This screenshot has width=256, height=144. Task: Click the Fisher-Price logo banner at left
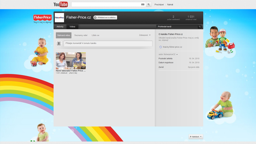pos(42,18)
